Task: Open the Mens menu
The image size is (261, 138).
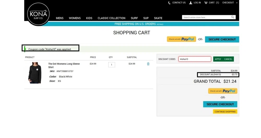Action: click(x=60, y=18)
